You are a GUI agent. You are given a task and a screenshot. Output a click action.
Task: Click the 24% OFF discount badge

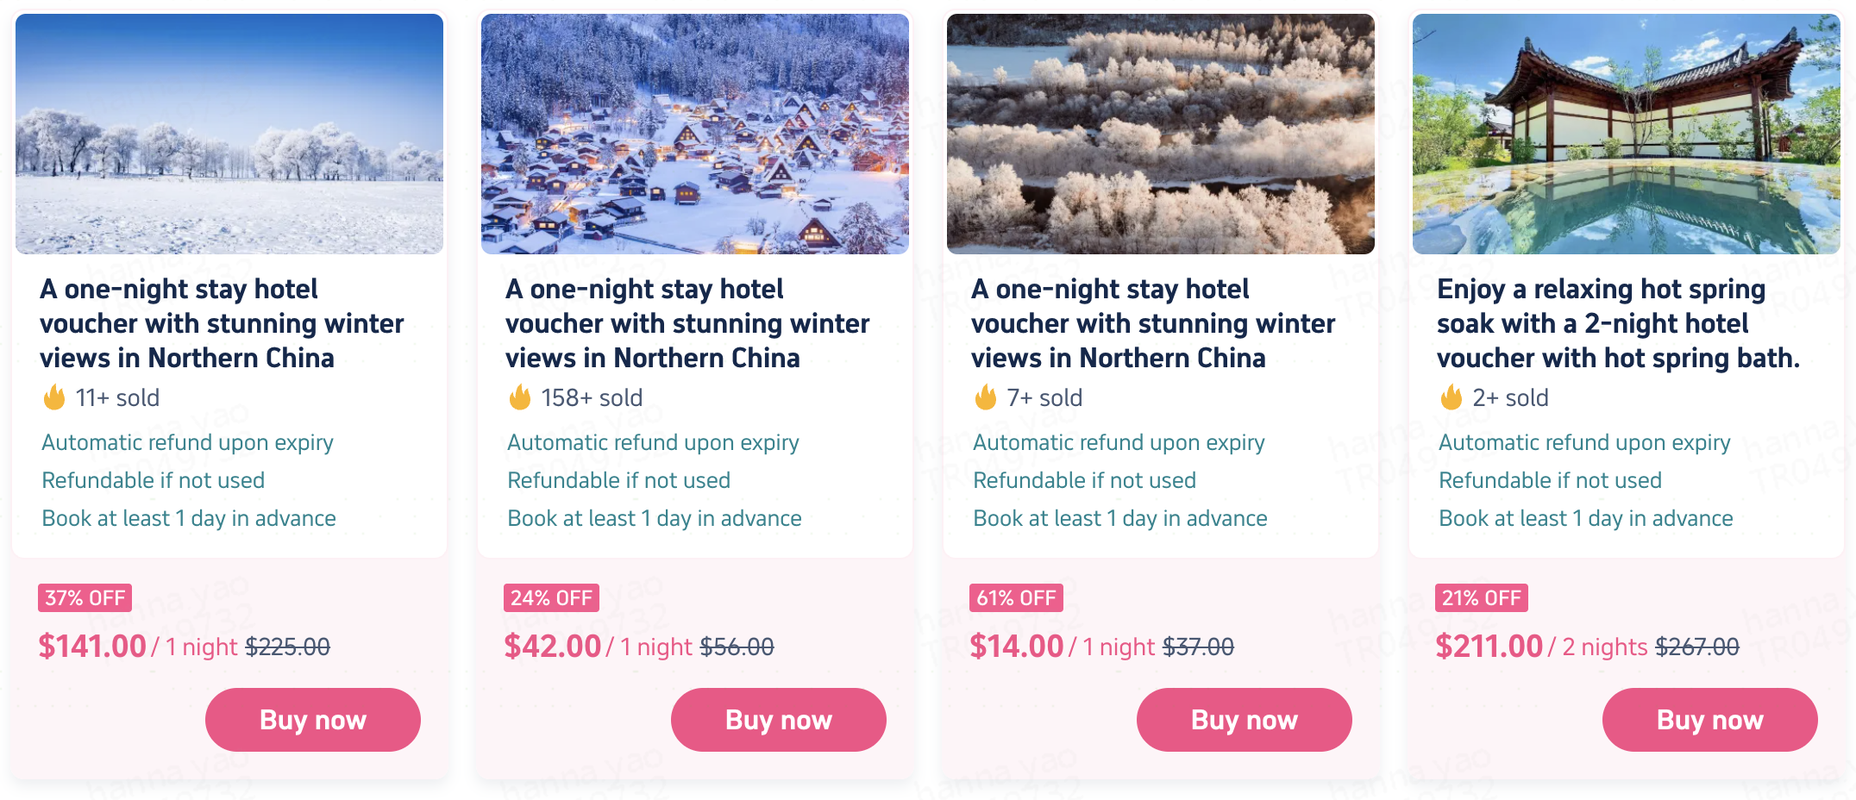(x=550, y=597)
